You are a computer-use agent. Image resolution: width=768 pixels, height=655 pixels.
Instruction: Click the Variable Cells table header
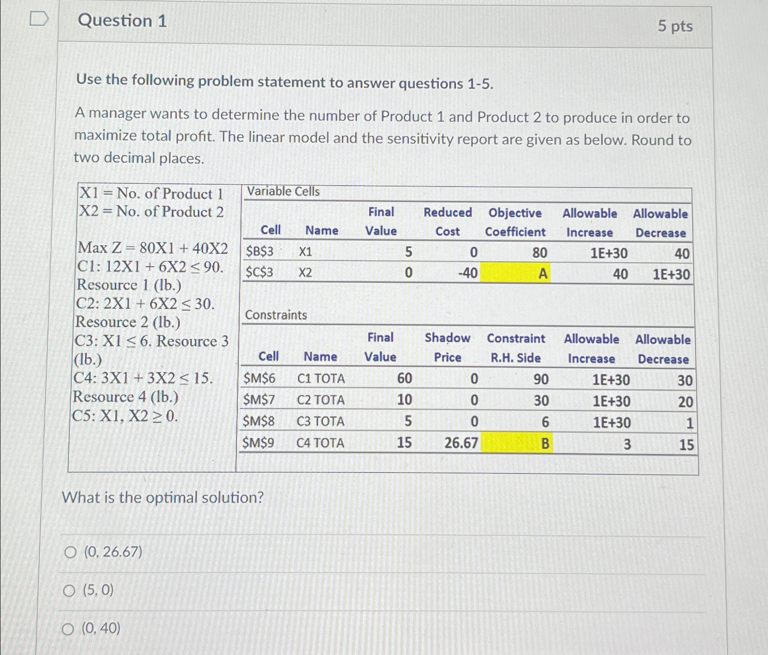coord(282,192)
